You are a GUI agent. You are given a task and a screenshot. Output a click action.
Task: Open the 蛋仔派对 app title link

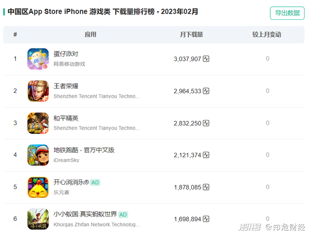click(x=66, y=54)
